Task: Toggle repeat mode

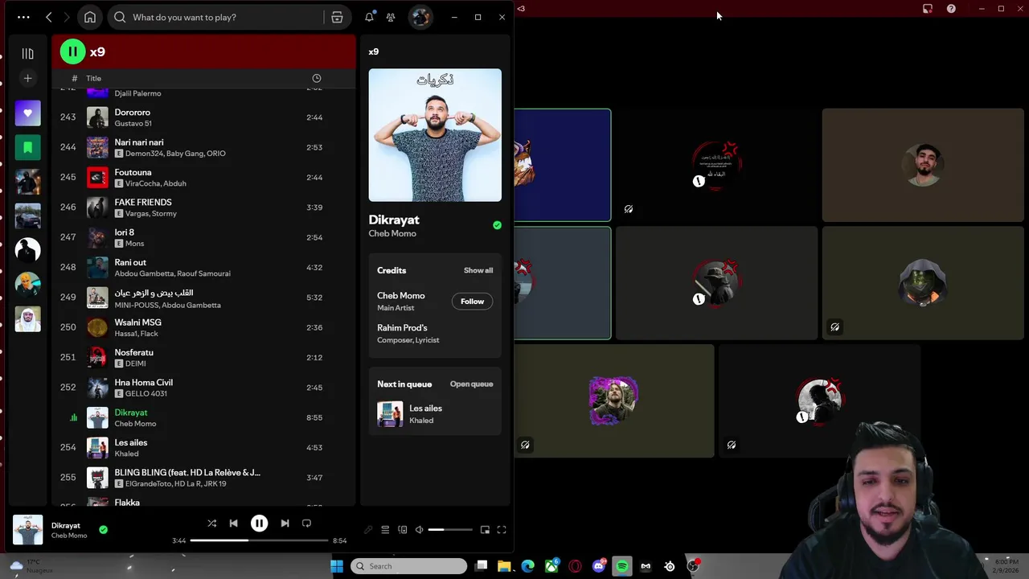Action: pos(306,524)
